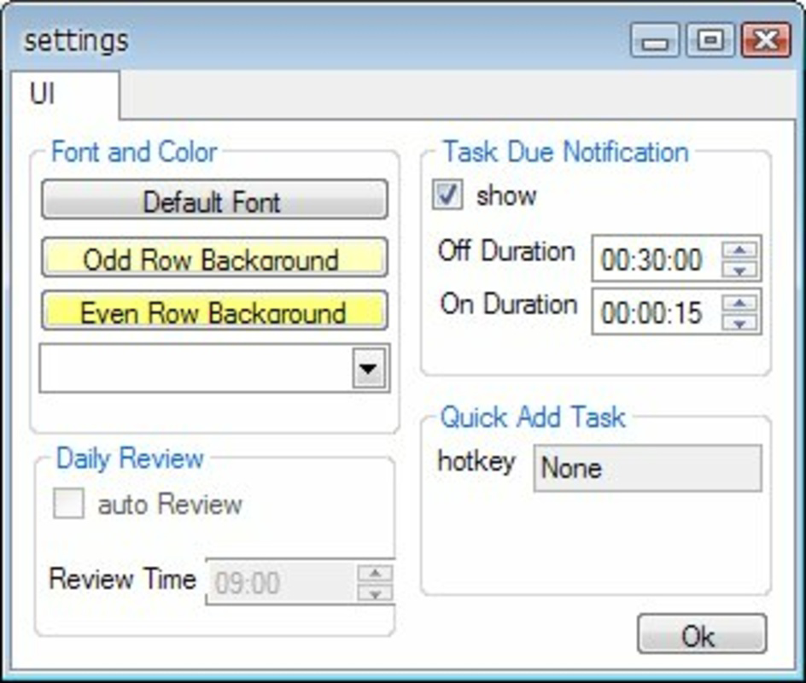806x683 pixels.
Task: Click the Task Due Notification group label
Action: (x=565, y=152)
